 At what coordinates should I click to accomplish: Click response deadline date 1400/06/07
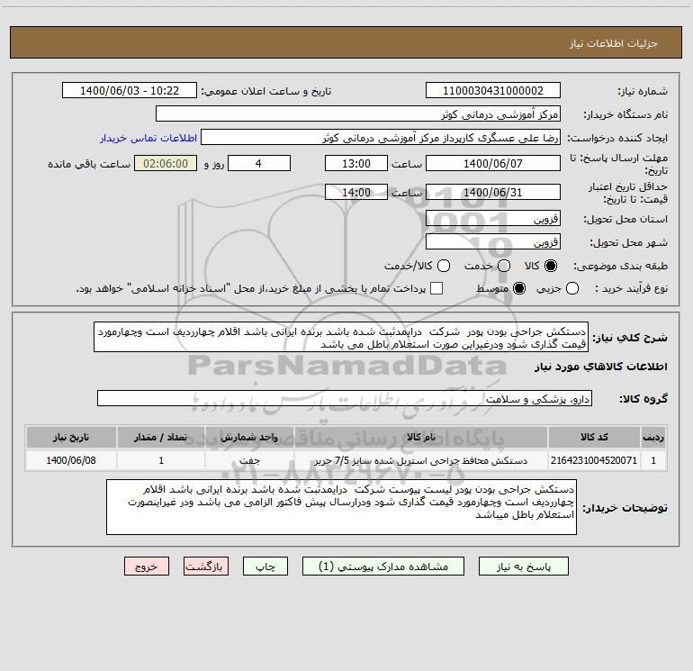pyautogui.click(x=493, y=163)
